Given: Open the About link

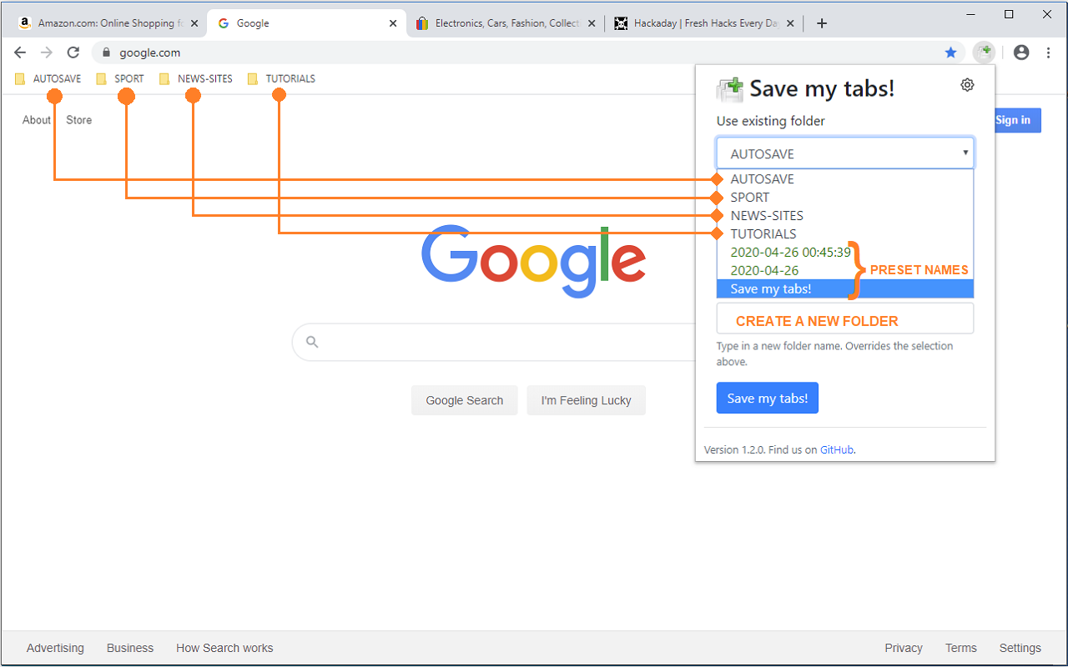Looking at the screenshot, I should point(37,120).
